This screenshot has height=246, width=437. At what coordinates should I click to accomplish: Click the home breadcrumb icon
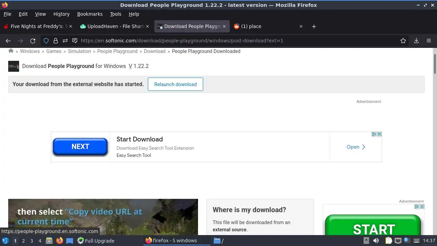pos(11,51)
